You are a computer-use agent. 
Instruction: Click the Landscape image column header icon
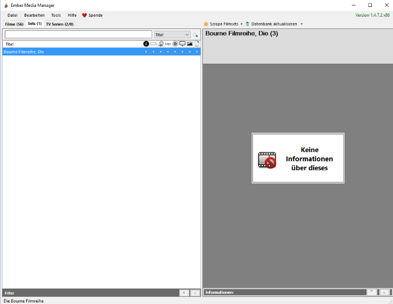tap(190, 44)
